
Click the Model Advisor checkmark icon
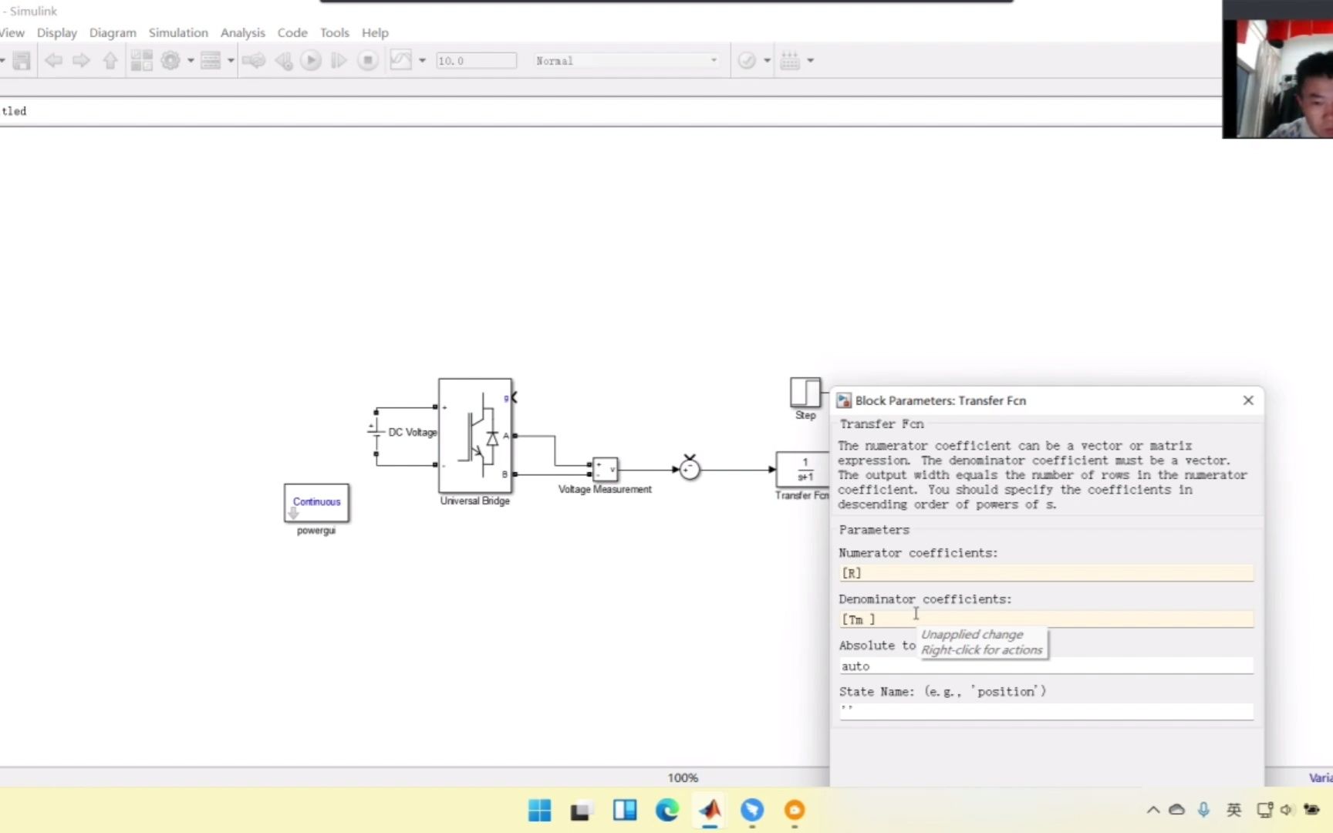click(747, 60)
